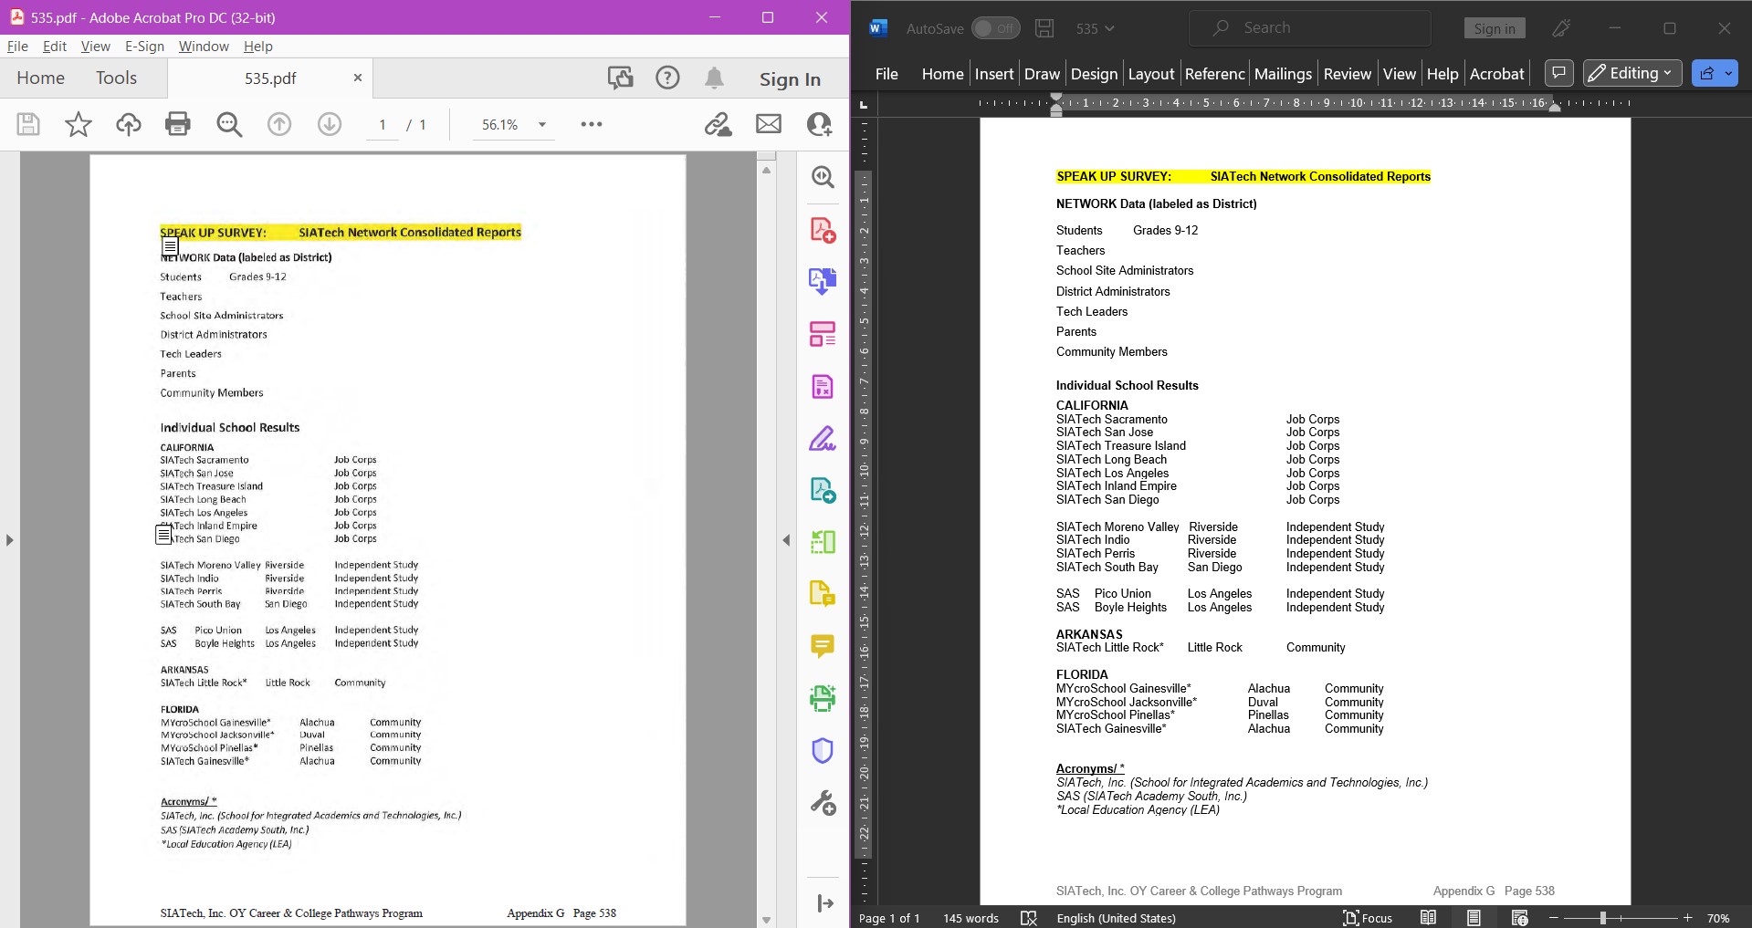
Task: Open more tools ellipsis in Acrobat toolbar
Action: click(592, 124)
